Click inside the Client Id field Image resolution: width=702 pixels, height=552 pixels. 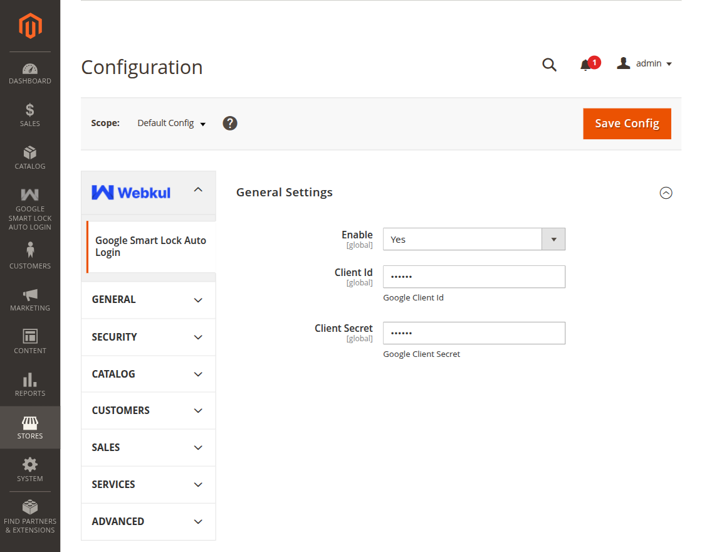[x=474, y=277]
